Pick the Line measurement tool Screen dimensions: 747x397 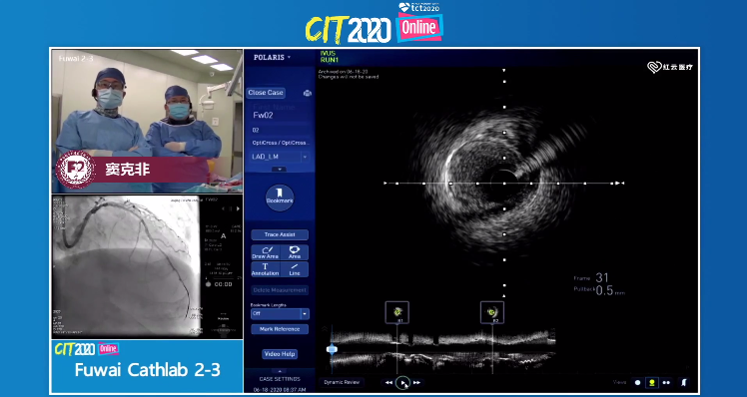click(x=295, y=269)
